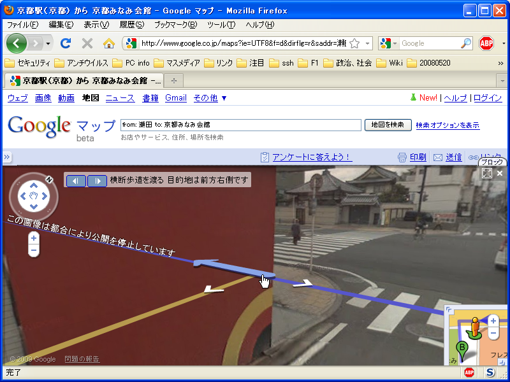Image resolution: width=510 pixels, height=382 pixels.
Task: Click the Adblock Plus toolbar icon
Action: 486,43
